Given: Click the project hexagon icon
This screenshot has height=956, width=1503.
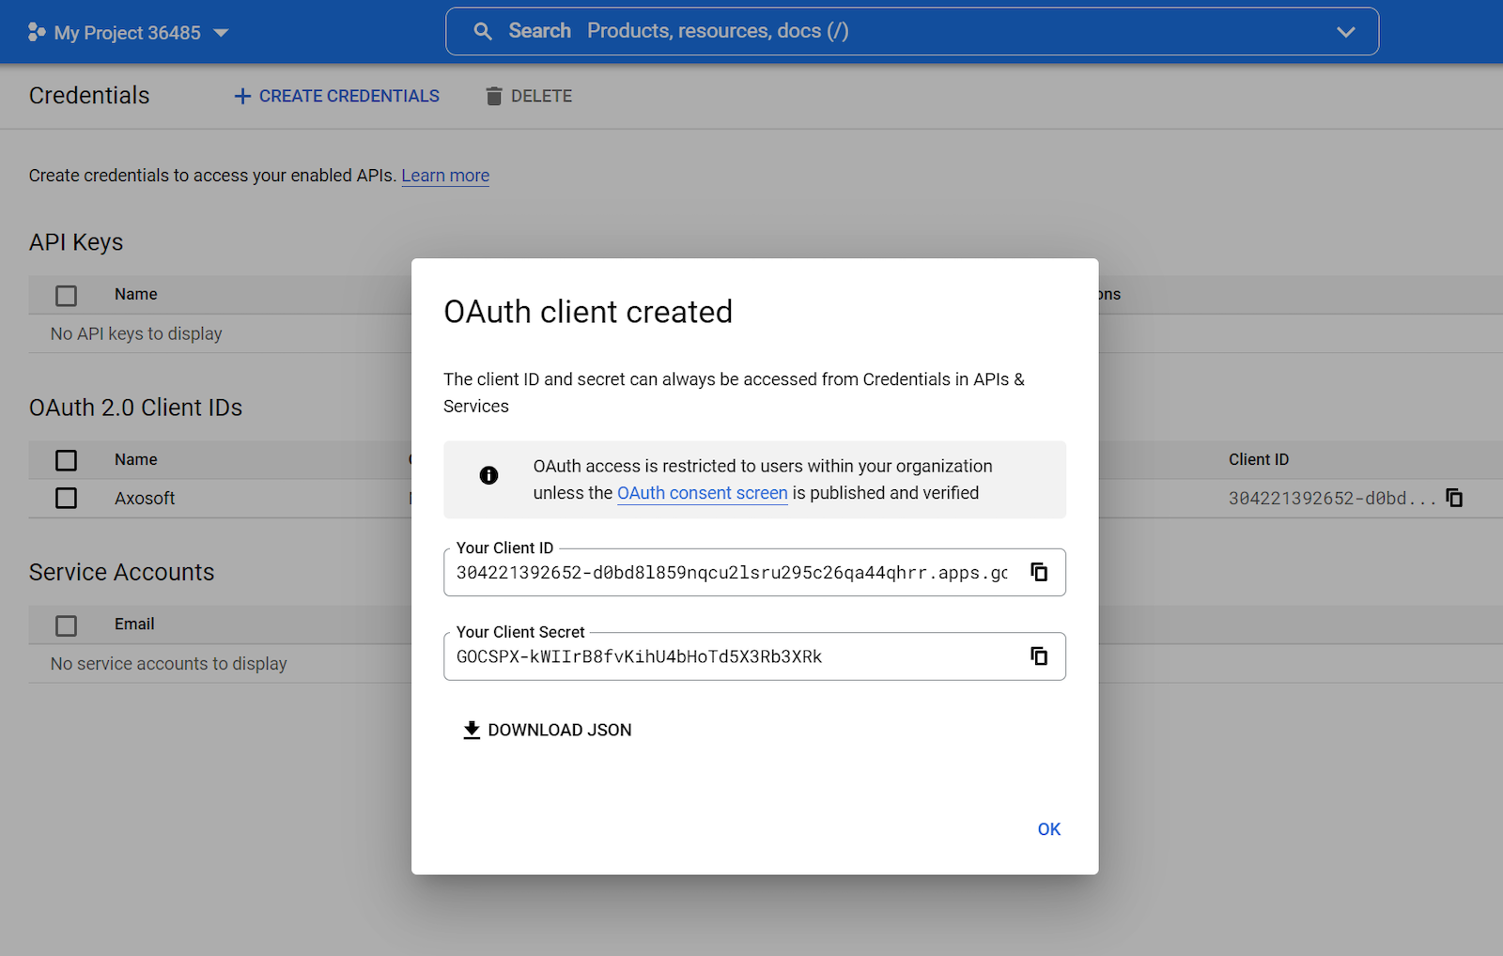Looking at the screenshot, I should tap(37, 32).
